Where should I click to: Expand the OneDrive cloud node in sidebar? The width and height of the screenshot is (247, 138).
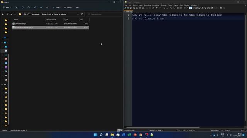[x=2, y=38]
